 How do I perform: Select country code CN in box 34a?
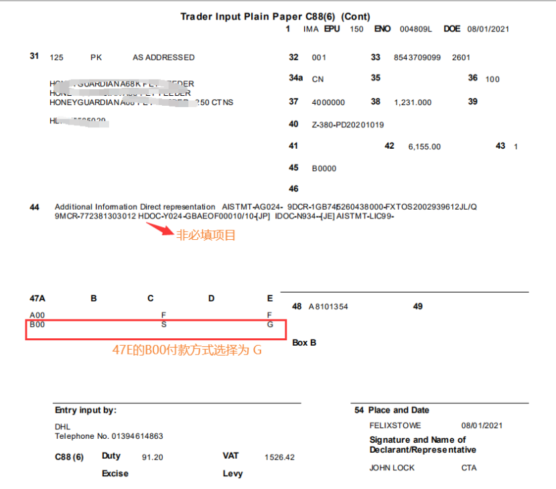318,79
